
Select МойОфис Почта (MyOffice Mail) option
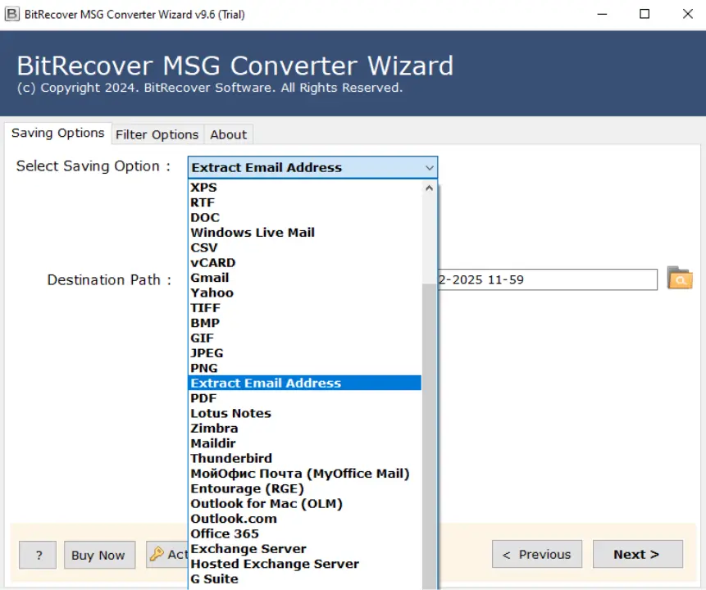305,474
